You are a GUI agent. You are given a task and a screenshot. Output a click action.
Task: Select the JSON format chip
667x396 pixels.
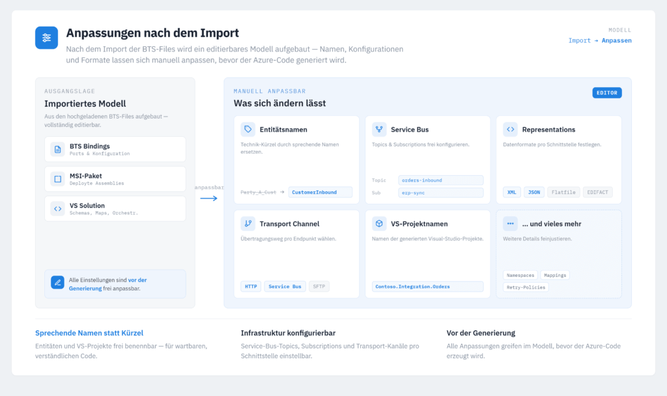[534, 192]
